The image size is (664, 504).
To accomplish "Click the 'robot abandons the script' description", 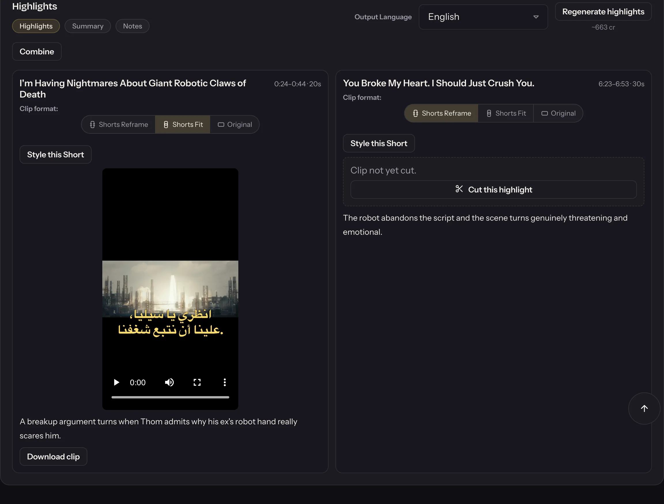I will pyautogui.click(x=485, y=225).
